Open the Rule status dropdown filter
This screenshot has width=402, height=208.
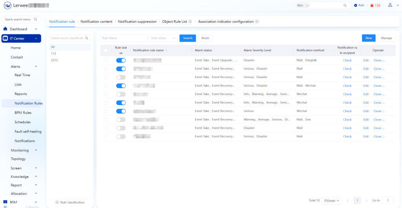click(x=163, y=38)
